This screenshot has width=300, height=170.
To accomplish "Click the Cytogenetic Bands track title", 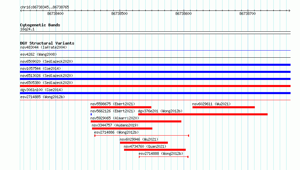I will [x=40, y=25].
